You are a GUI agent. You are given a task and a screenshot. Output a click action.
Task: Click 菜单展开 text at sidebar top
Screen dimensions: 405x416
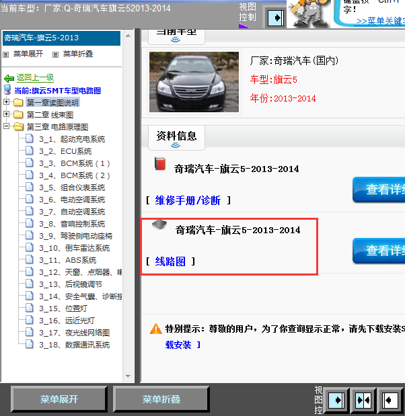pos(28,54)
